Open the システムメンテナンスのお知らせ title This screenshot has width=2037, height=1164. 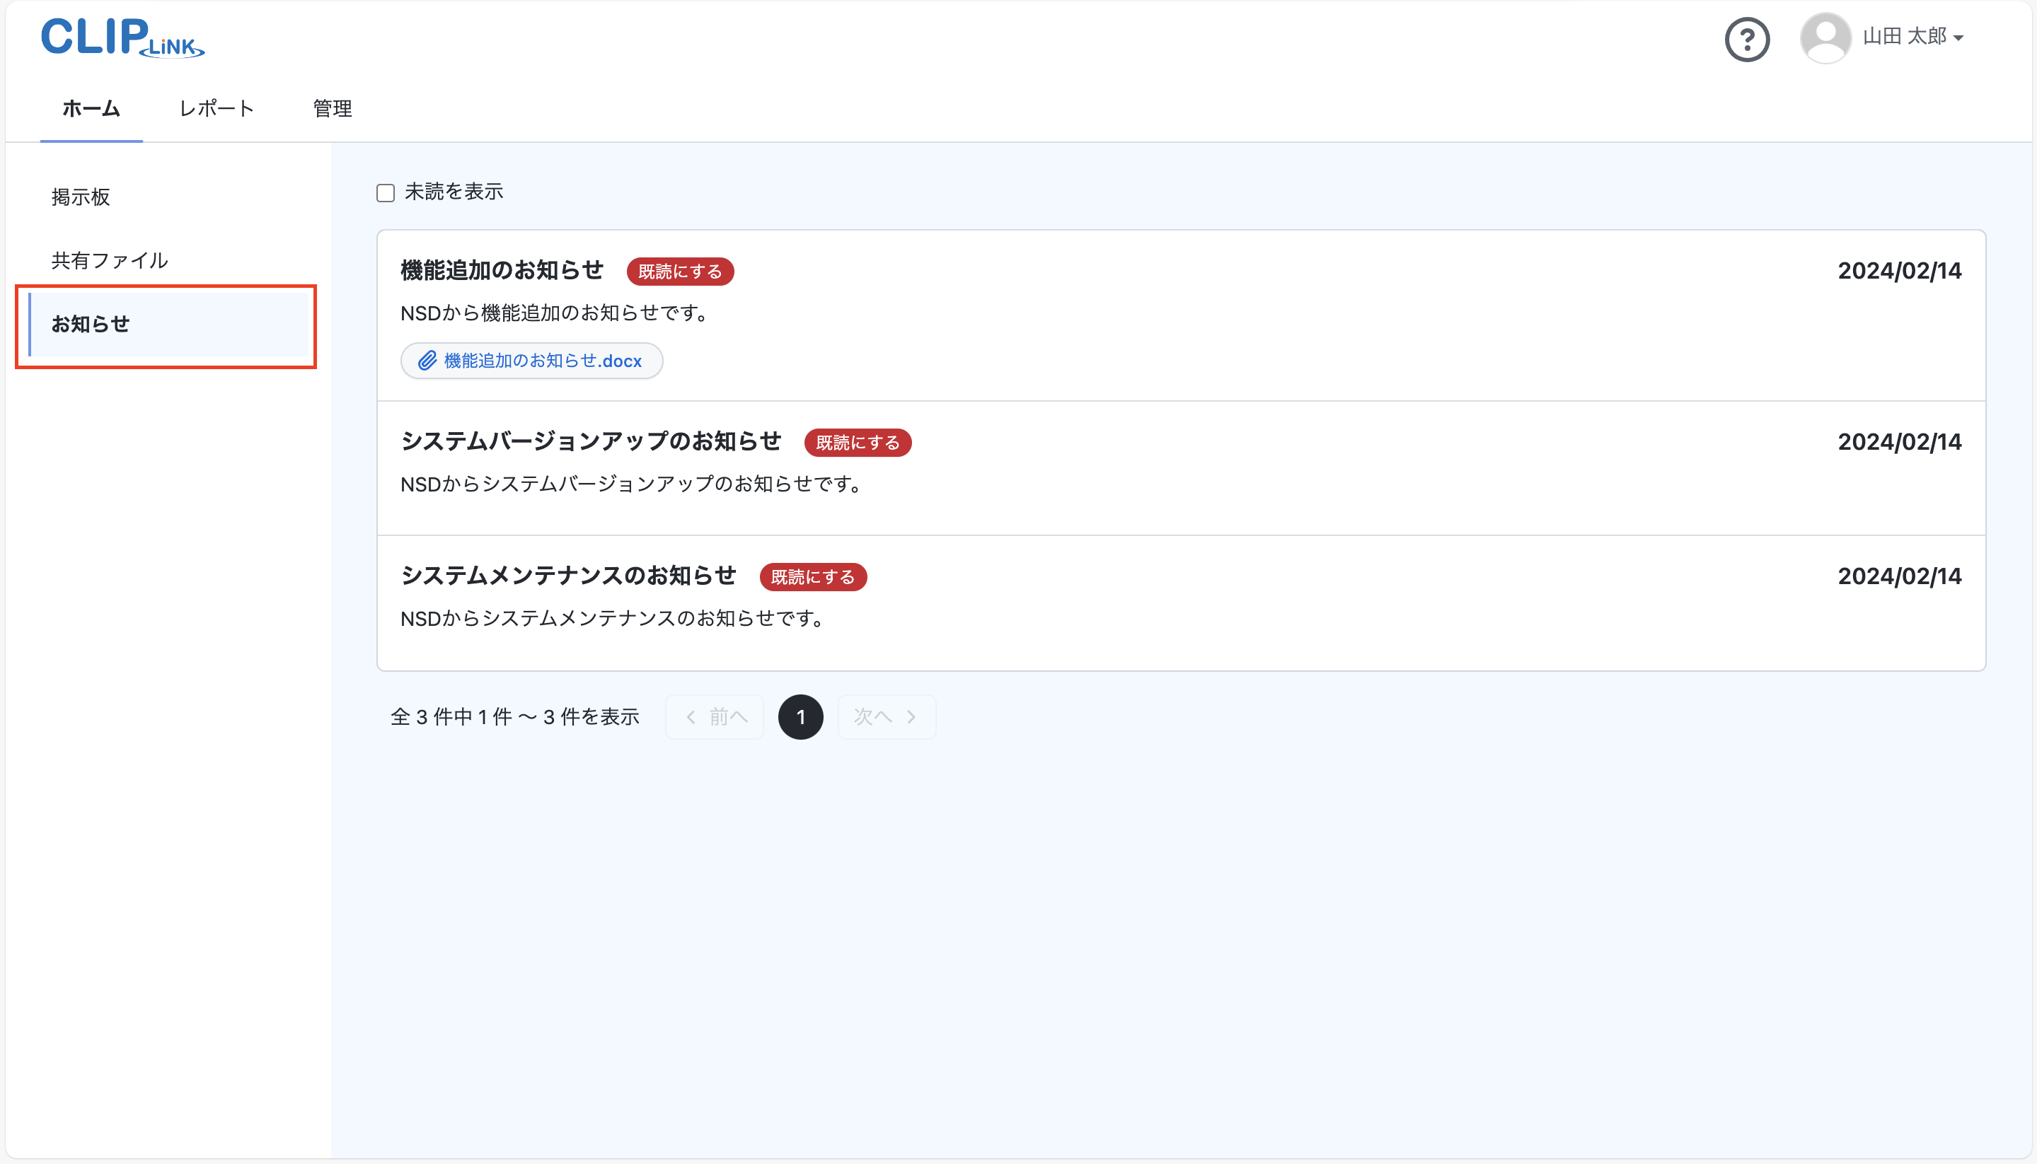tap(568, 576)
